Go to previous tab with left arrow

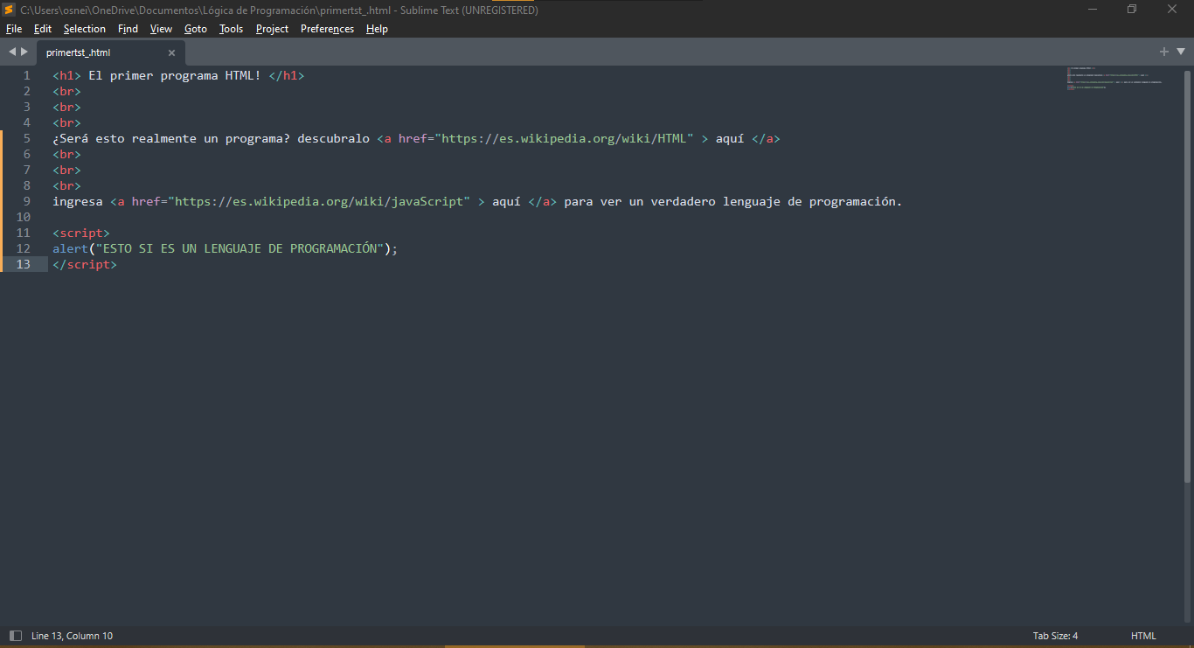[x=12, y=52]
